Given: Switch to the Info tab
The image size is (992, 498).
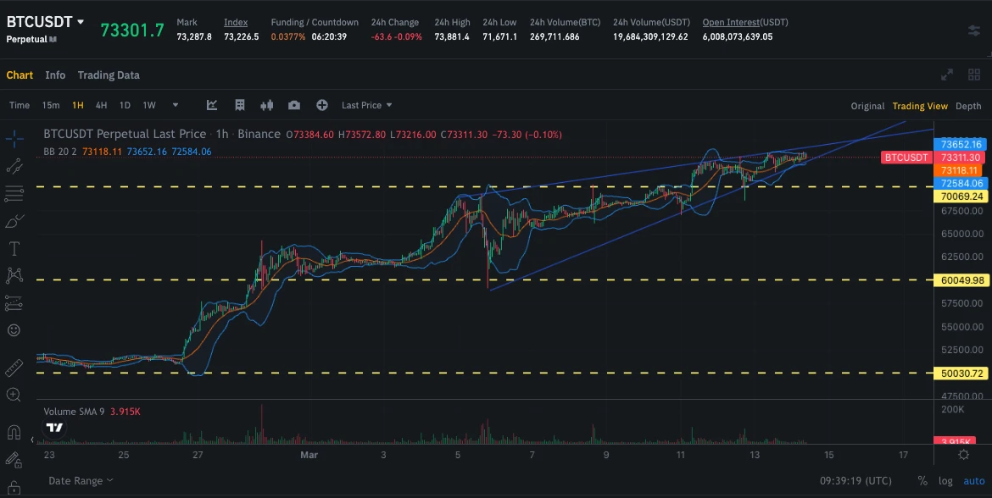Looking at the screenshot, I should tap(55, 75).
